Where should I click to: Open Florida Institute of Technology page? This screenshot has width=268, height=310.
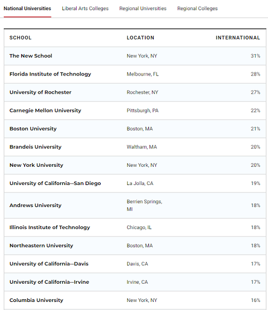click(50, 74)
